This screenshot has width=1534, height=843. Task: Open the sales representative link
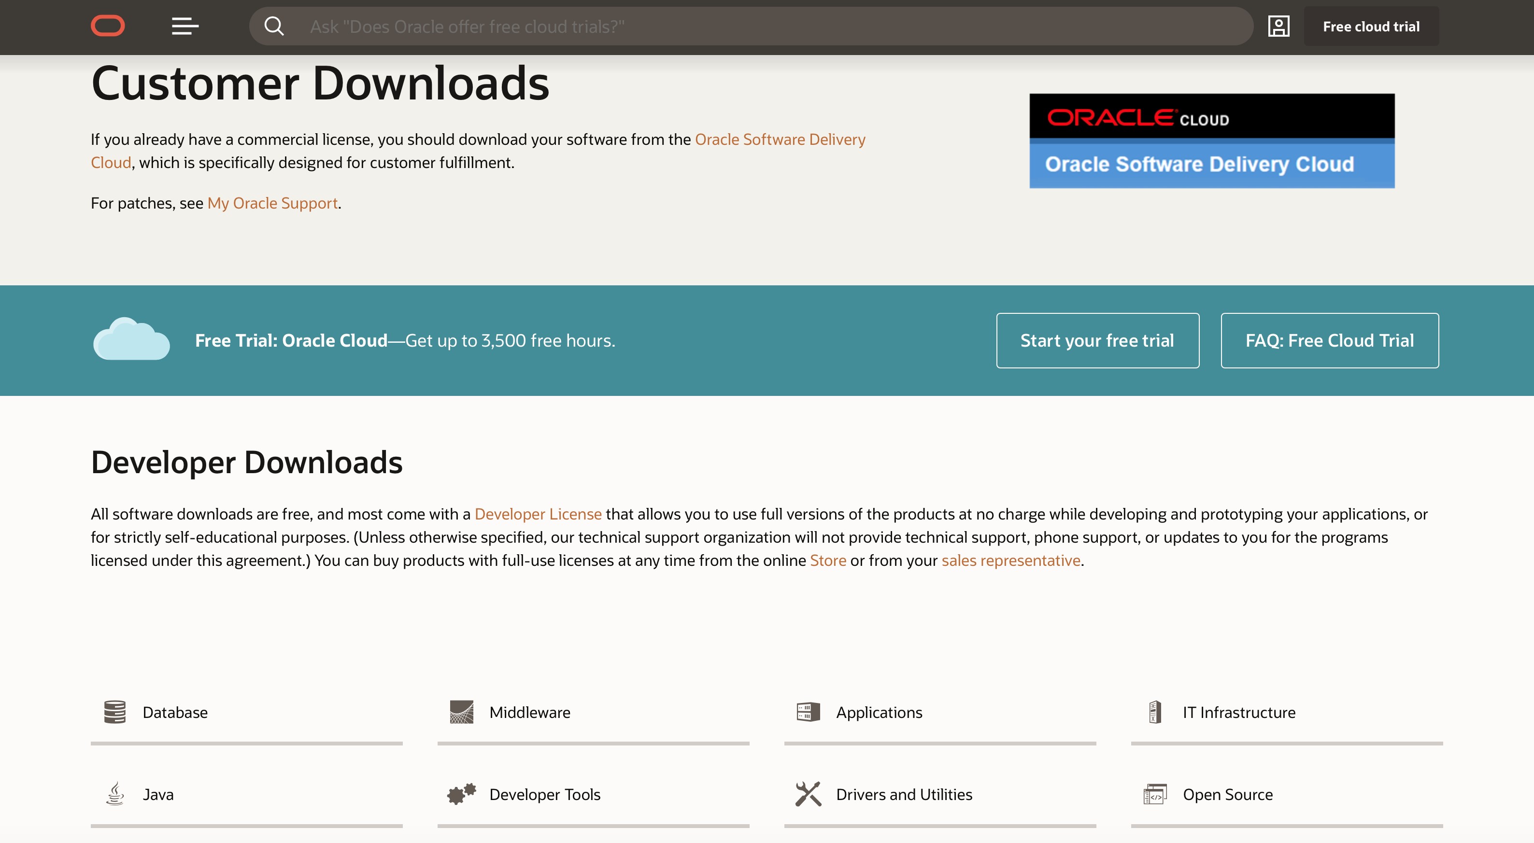[1010, 560]
